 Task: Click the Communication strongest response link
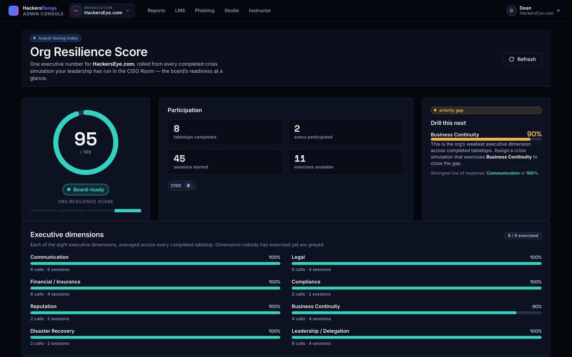click(503, 173)
